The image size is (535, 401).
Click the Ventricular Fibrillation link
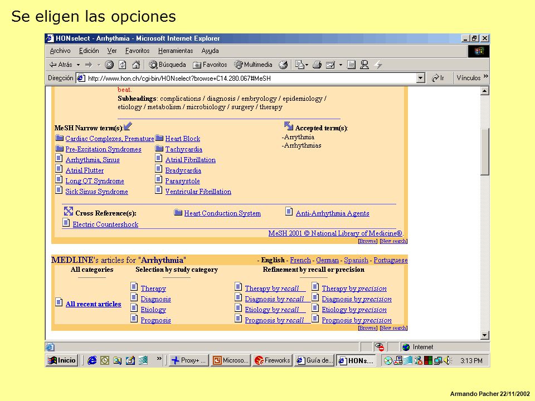pos(198,191)
